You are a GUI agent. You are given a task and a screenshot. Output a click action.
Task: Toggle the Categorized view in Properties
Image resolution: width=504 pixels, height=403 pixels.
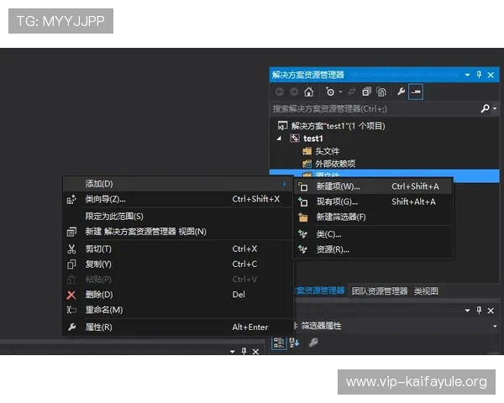tap(279, 343)
